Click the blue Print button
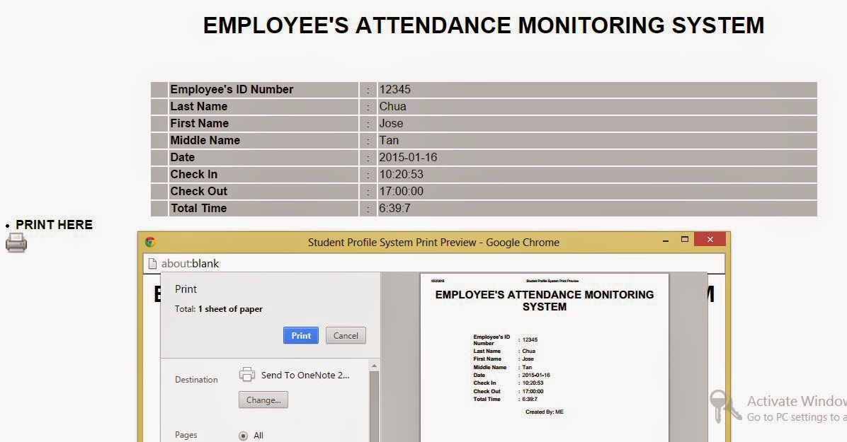847x442 pixels. 301,335
